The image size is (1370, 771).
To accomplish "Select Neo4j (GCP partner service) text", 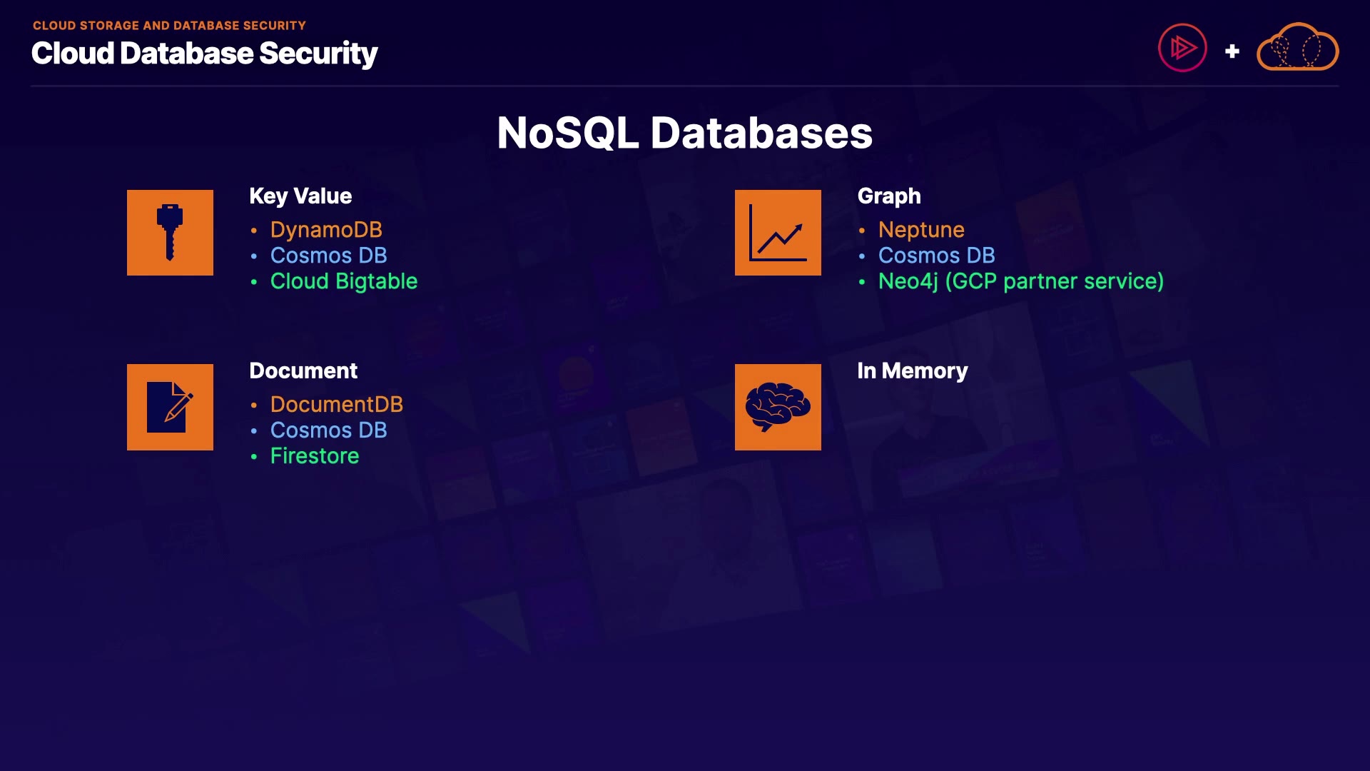I will pyautogui.click(x=1020, y=281).
